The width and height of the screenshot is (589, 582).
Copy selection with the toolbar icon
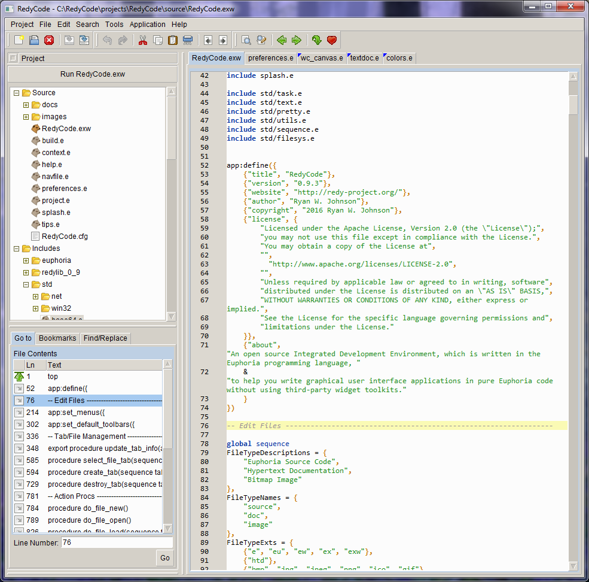(x=158, y=40)
